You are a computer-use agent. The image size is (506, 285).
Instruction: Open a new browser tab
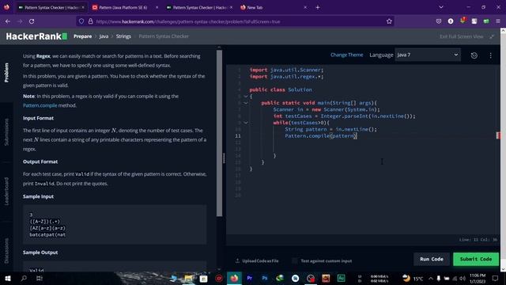click(318, 7)
